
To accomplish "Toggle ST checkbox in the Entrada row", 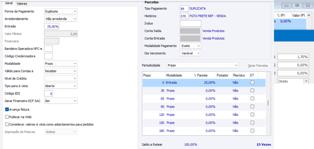I will [x=252, y=83].
